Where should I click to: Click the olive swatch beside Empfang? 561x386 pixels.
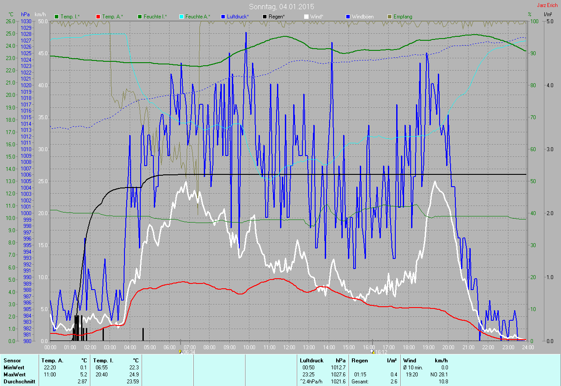[x=389, y=17]
